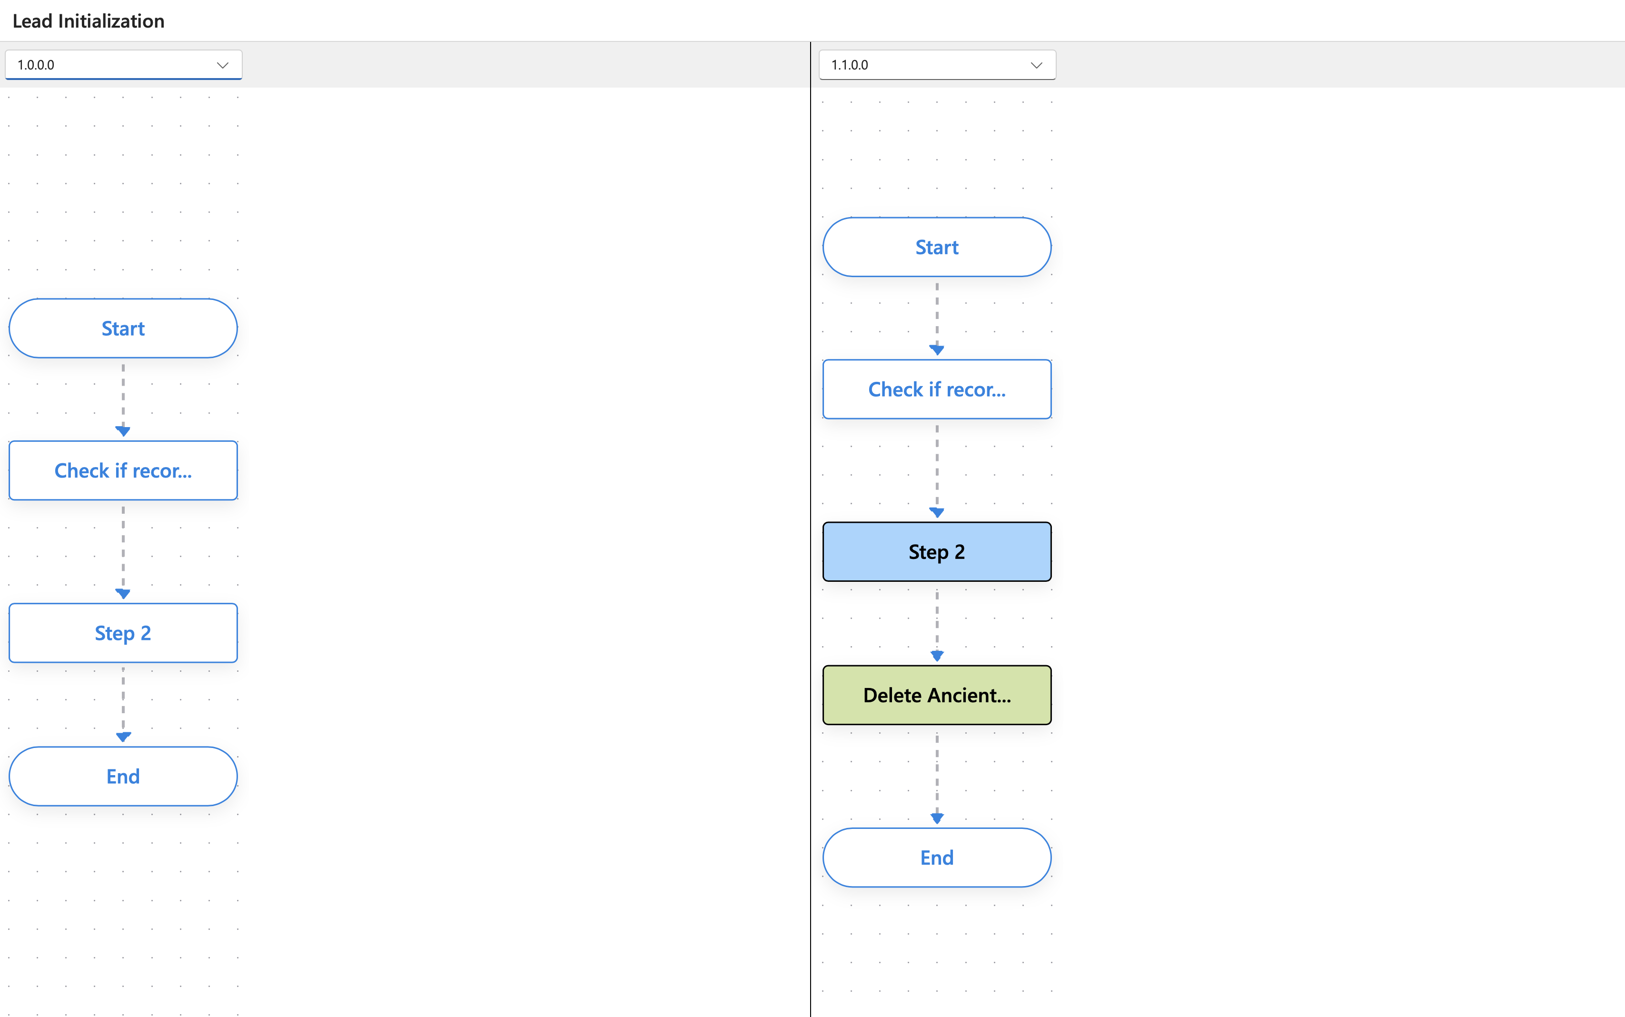The height and width of the screenshot is (1017, 1625).
Task: Click the Lead Initialization title
Action: pos(88,21)
